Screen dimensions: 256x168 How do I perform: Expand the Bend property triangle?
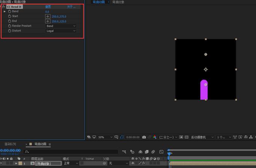point(5,11)
